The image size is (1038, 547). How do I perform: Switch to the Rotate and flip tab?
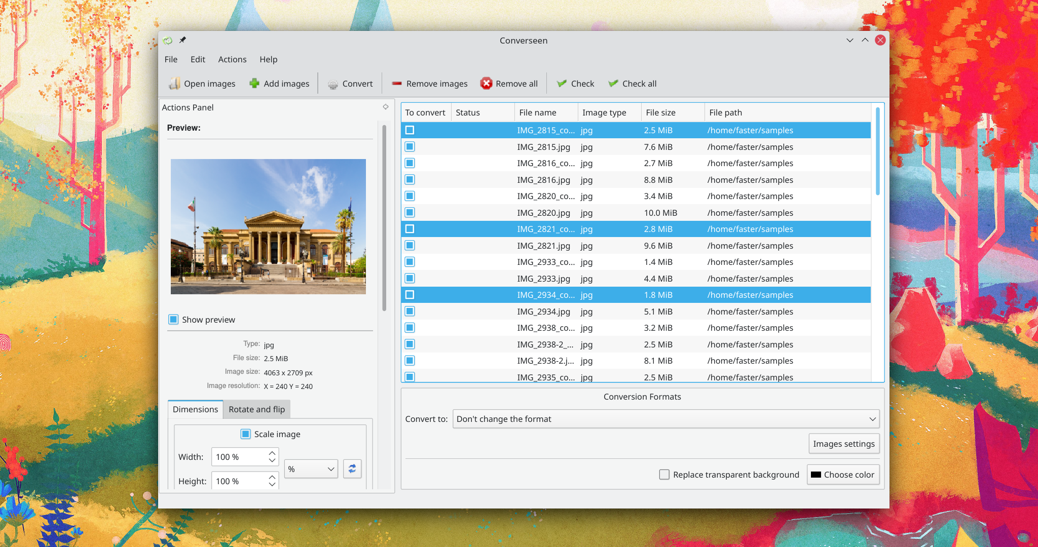pyautogui.click(x=256, y=409)
